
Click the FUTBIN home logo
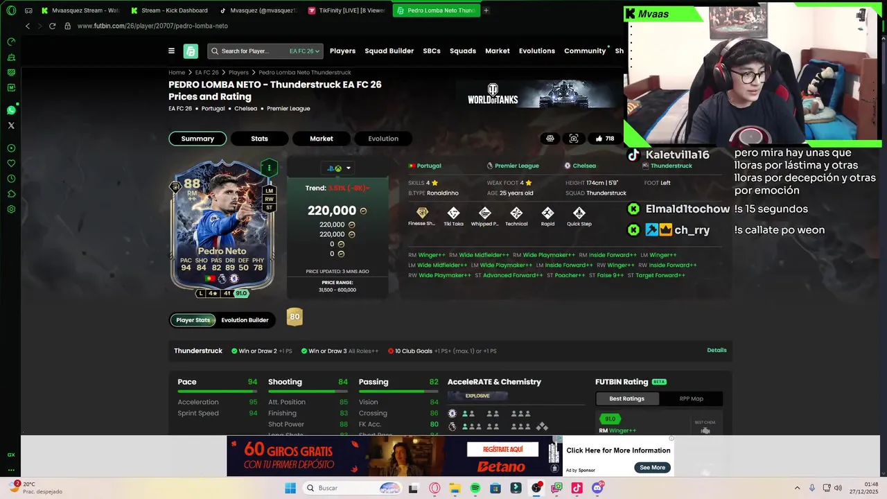(191, 51)
